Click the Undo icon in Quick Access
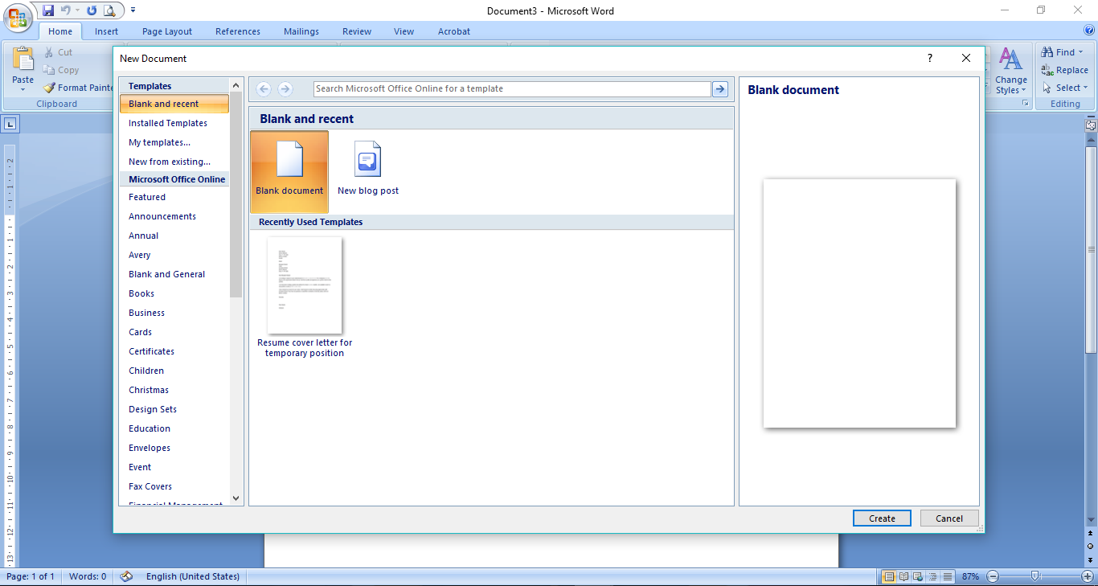This screenshot has width=1098, height=586. [x=66, y=10]
